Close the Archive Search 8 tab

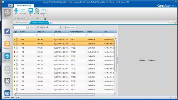[x=47, y=22]
